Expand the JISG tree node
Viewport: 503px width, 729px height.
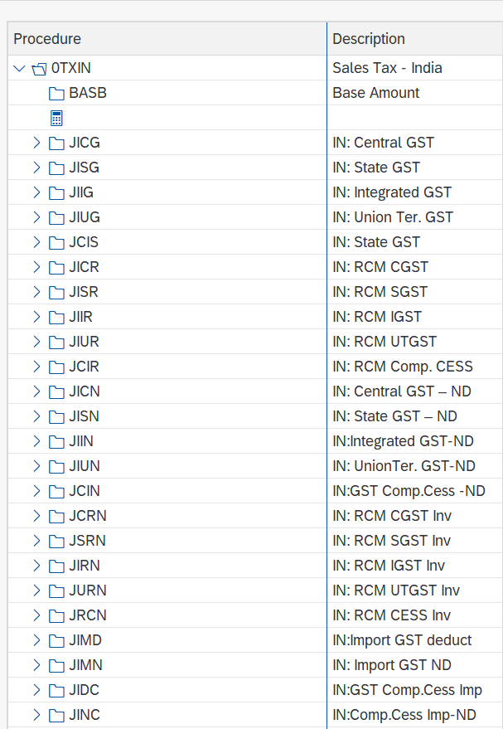click(37, 168)
